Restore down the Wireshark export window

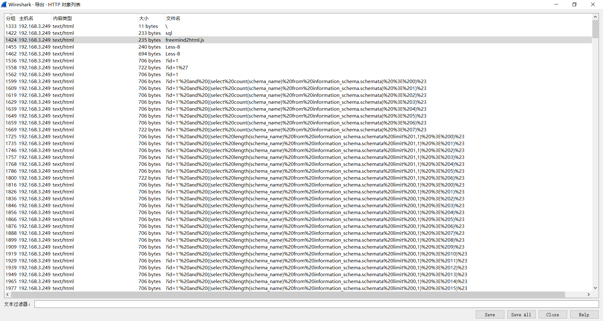pyautogui.click(x=574, y=4)
